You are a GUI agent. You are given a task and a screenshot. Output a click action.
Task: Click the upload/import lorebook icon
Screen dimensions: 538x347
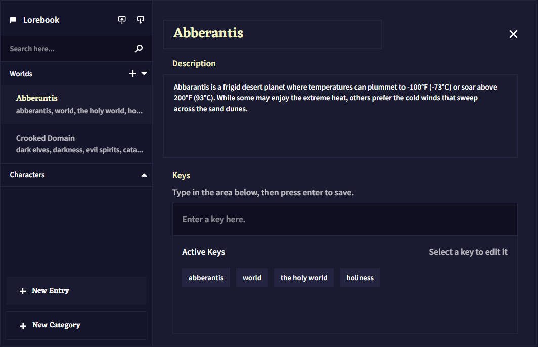[122, 20]
